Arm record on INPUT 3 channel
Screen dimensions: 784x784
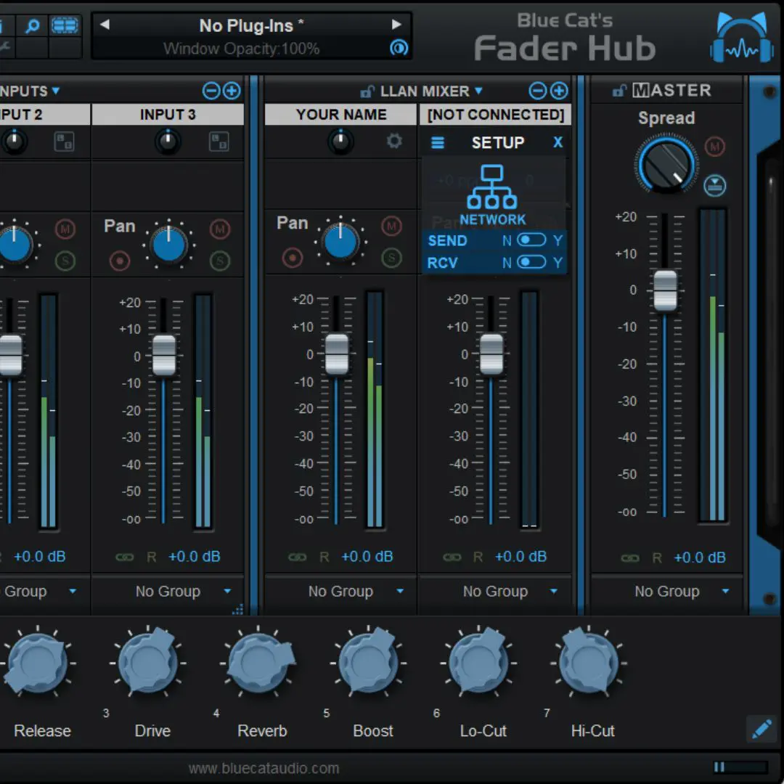pos(120,261)
